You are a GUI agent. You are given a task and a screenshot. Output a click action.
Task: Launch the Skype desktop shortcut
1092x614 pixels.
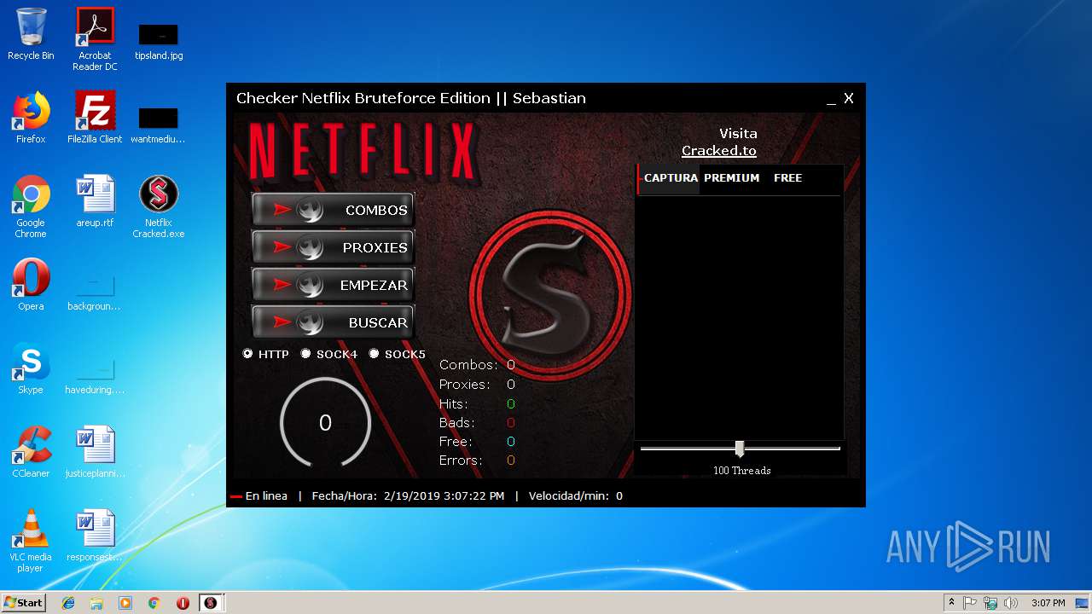[x=31, y=368]
